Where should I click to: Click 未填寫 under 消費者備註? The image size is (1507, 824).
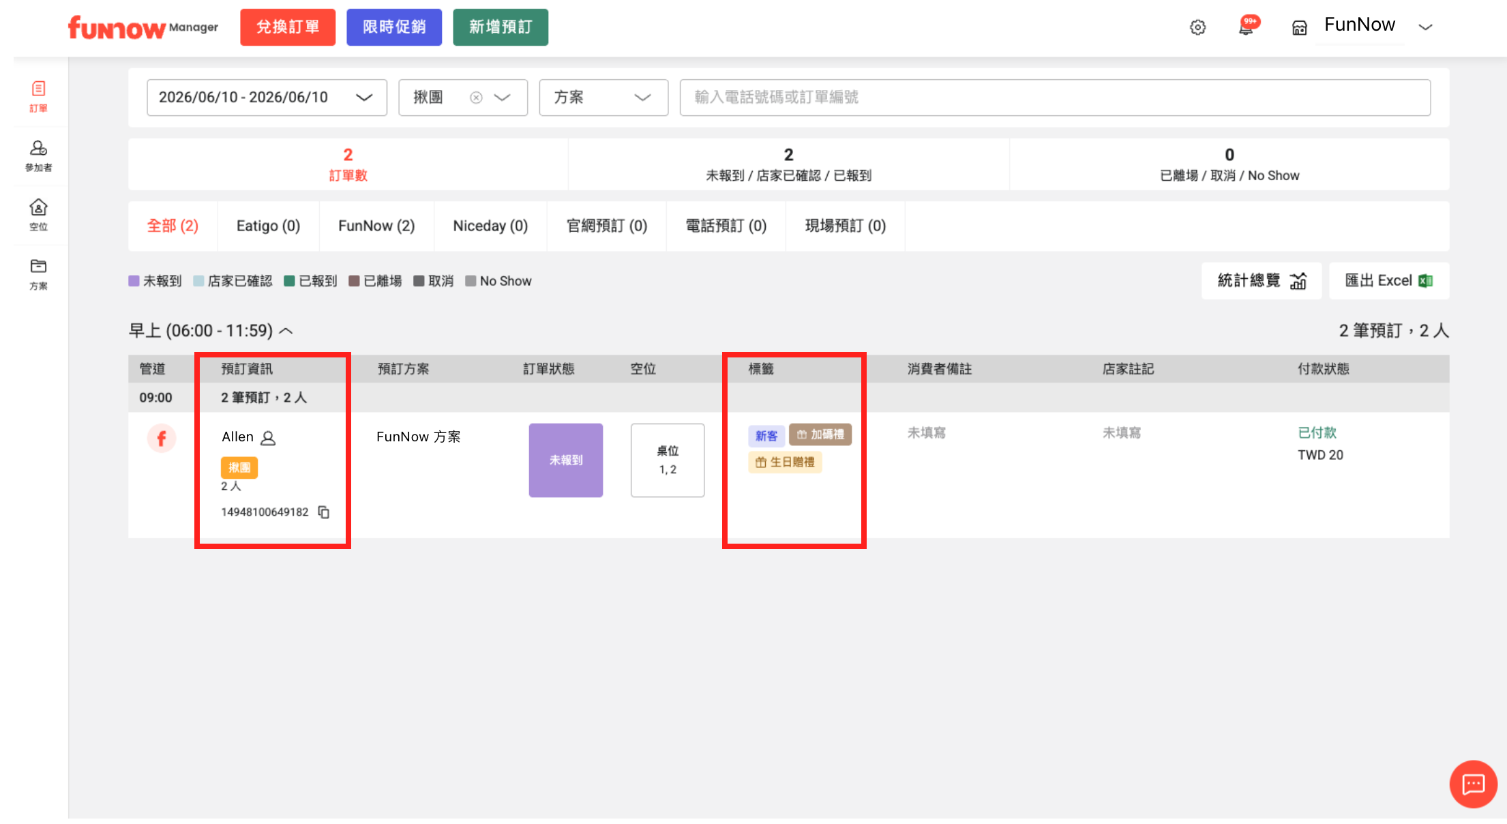pyautogui.click(x=927, y=433)
